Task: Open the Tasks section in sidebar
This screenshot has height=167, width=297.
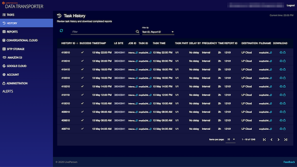Action: 27,15
